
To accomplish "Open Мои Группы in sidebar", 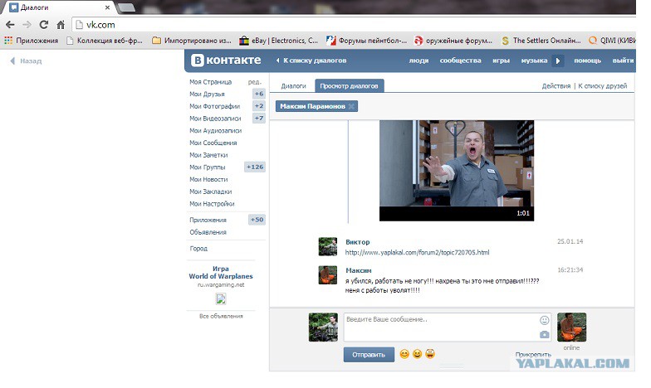I will click(208, 167).
